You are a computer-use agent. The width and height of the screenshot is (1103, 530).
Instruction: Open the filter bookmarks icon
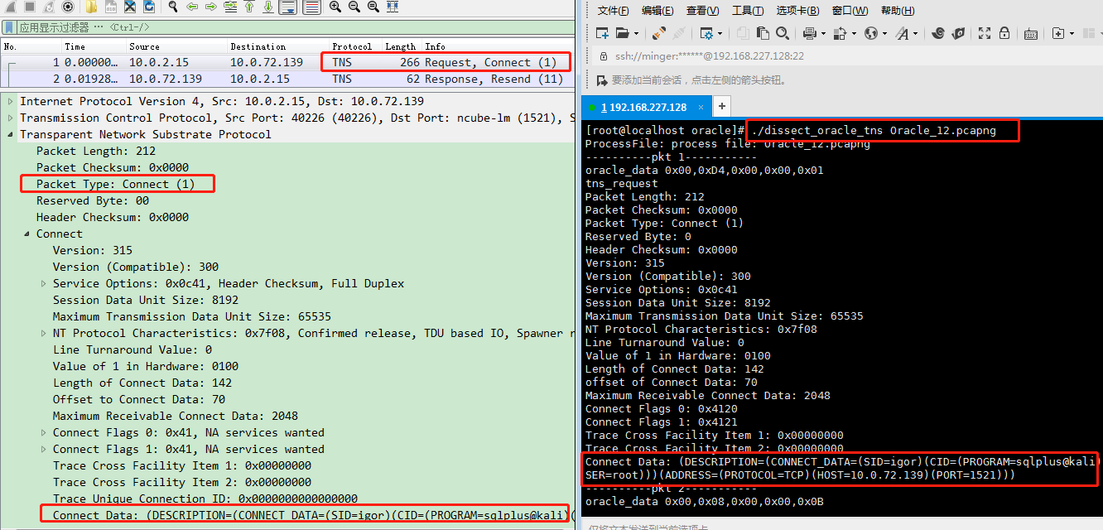click(7, 26)
